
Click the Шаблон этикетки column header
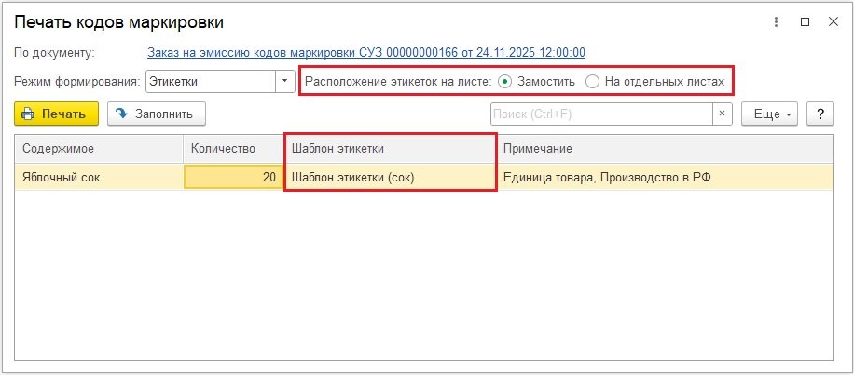pyautogui.click(x=390, y=149)
